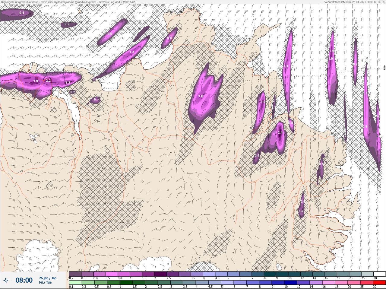
Task: Pick the bright pink 0.5 snow legend swatch
Action: coord(112,274)
